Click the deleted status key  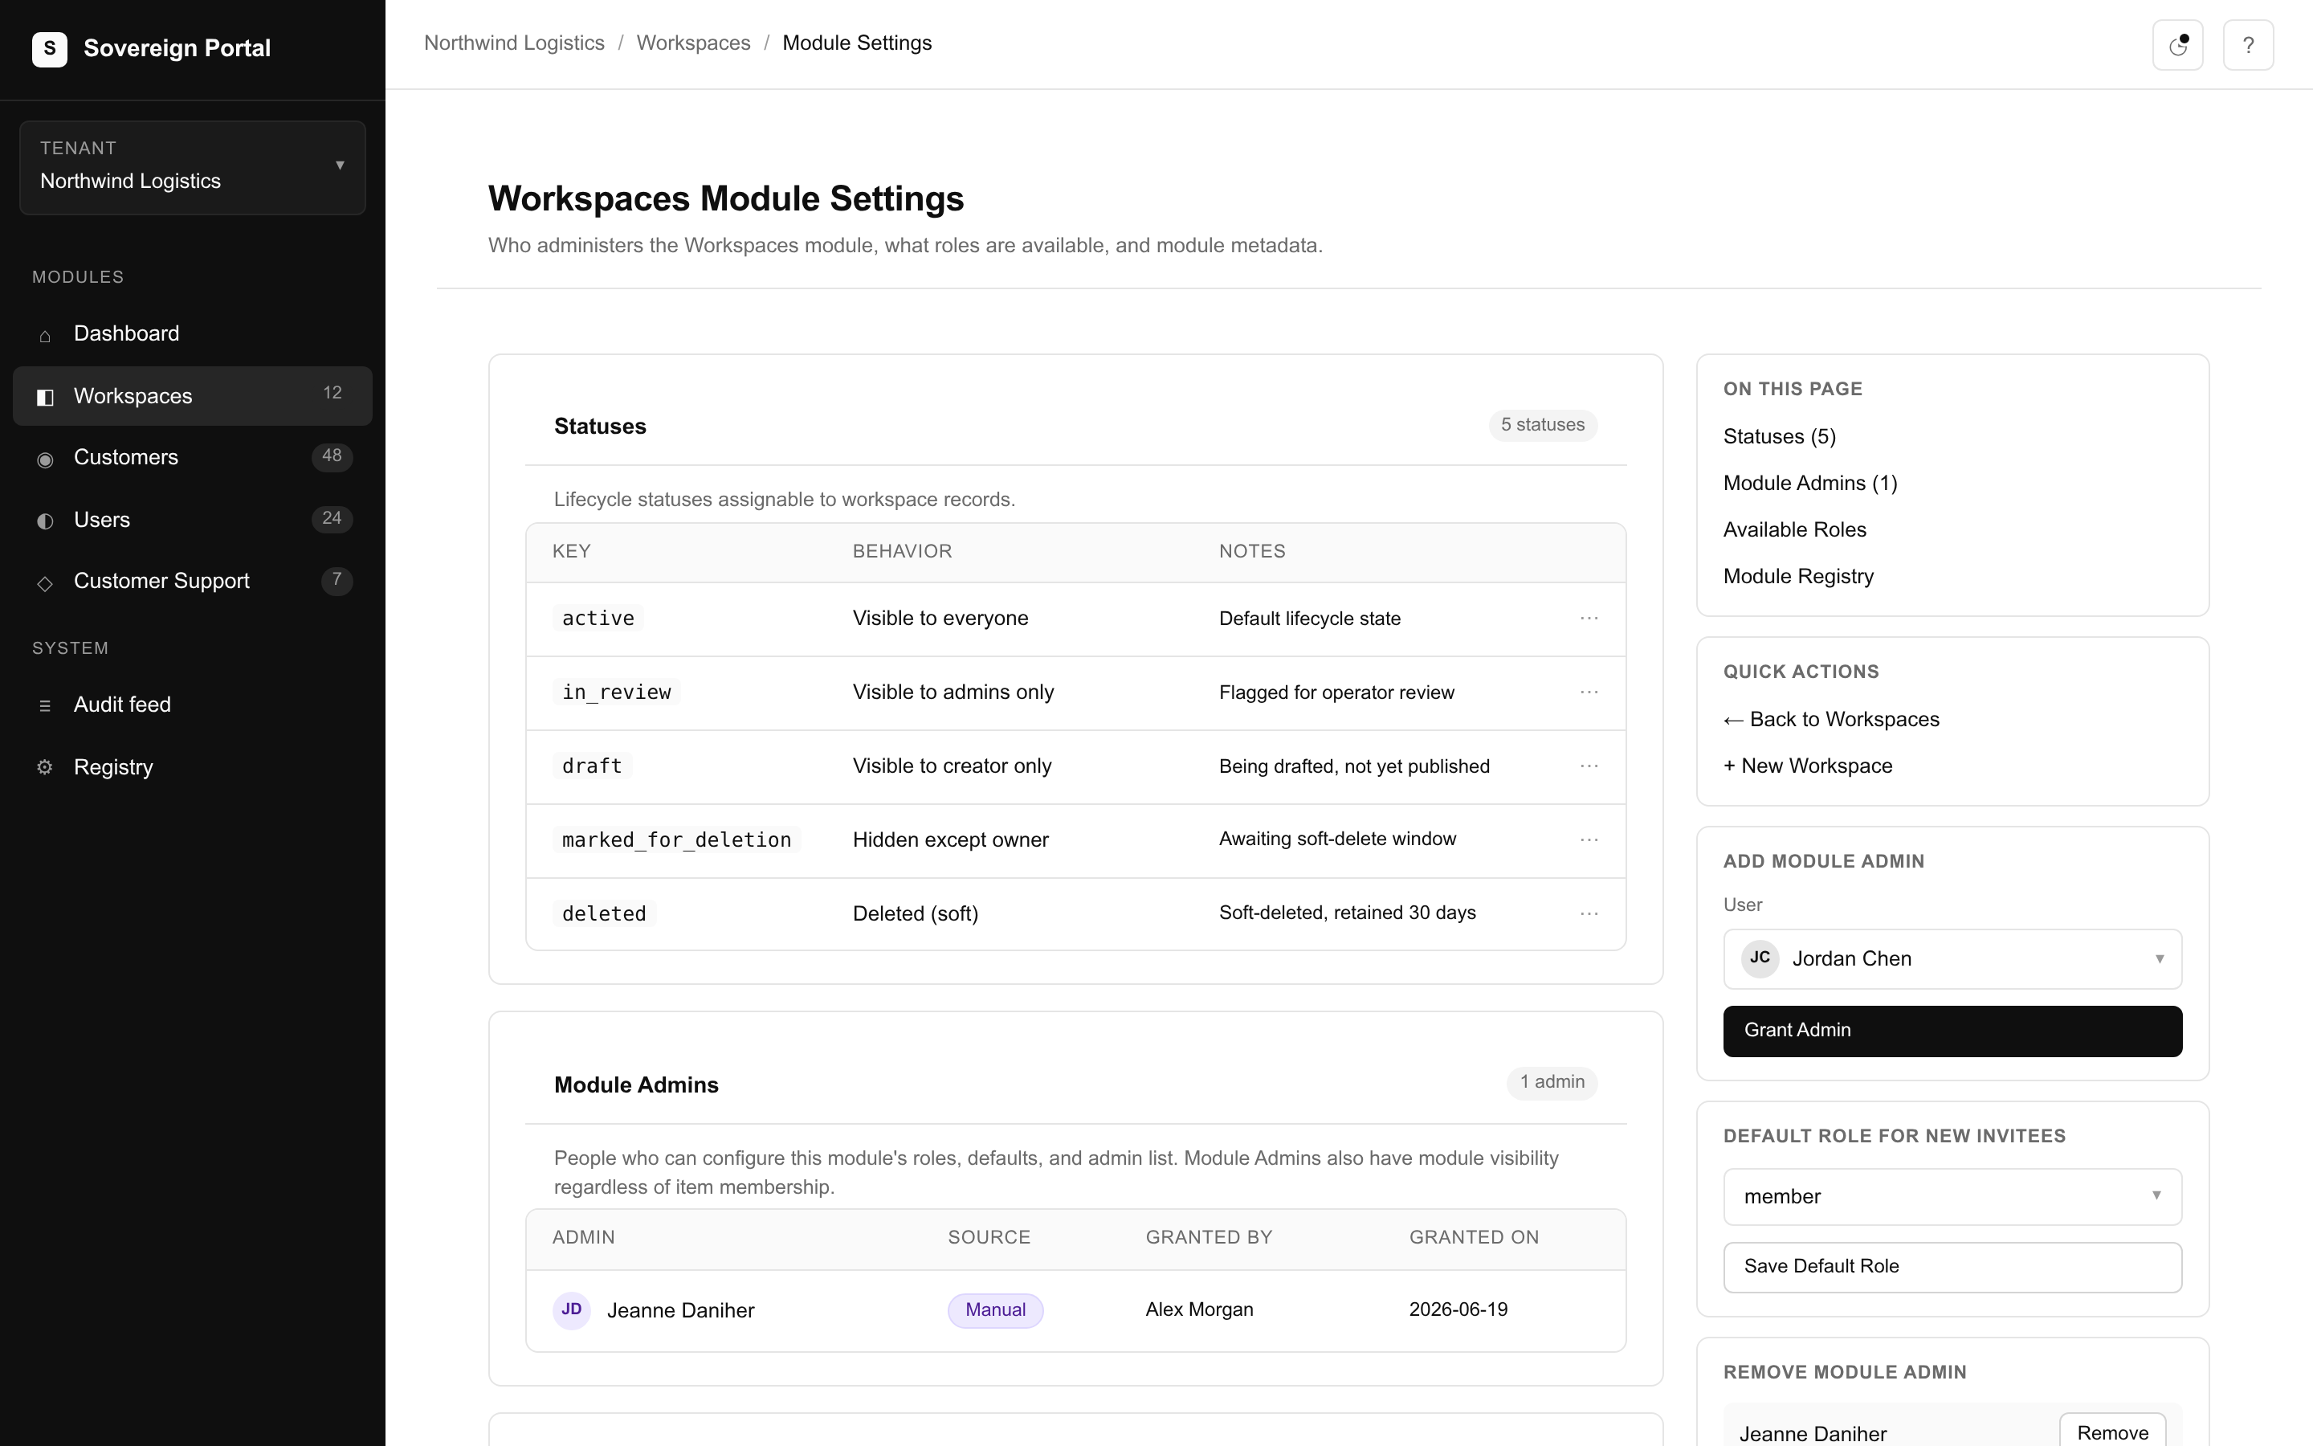coord(604,913)
